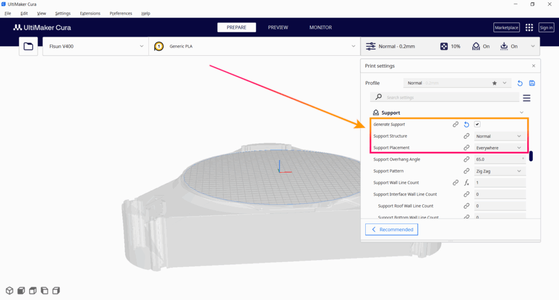Open the File menu

(8, 13)
